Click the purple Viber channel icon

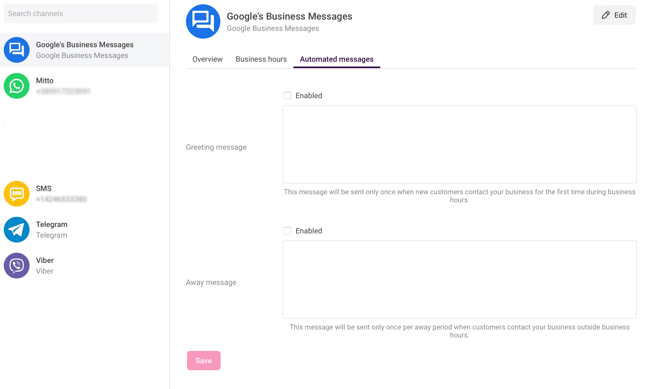(17, 266)
